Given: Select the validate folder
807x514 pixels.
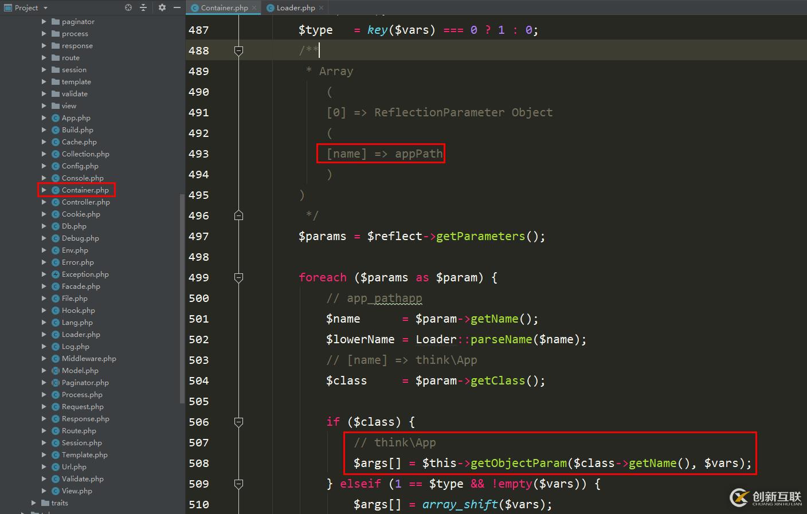Looking at the screenshot, I should (75, 93).
